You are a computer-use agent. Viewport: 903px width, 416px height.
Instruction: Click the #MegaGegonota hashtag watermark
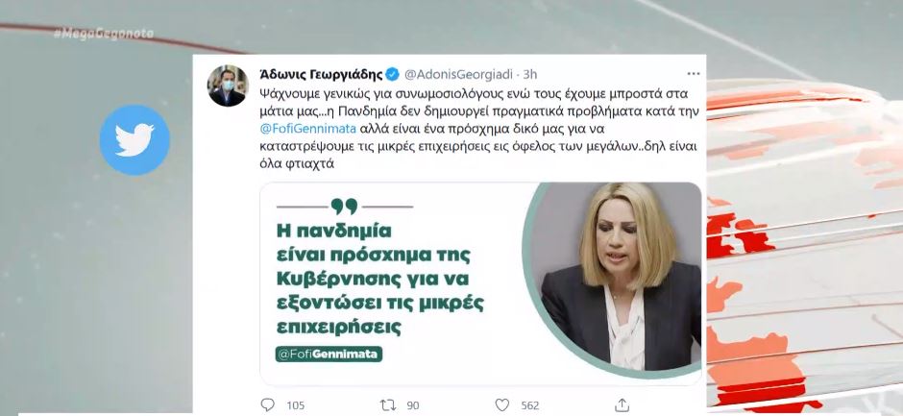coord(104,34)
